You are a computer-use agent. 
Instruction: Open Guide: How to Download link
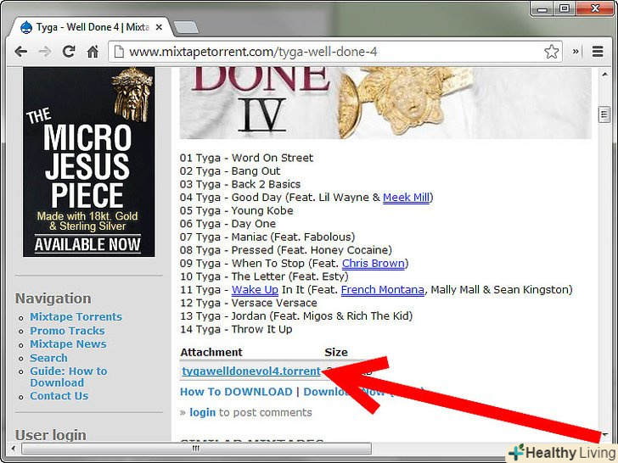coord(68,377)
